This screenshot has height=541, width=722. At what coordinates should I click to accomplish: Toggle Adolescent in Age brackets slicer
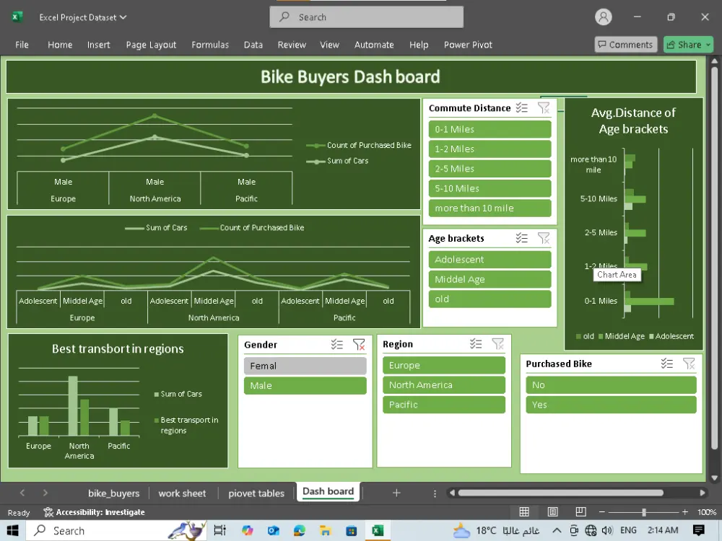click(490, 260)
